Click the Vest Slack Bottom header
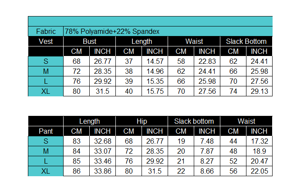 246,41
